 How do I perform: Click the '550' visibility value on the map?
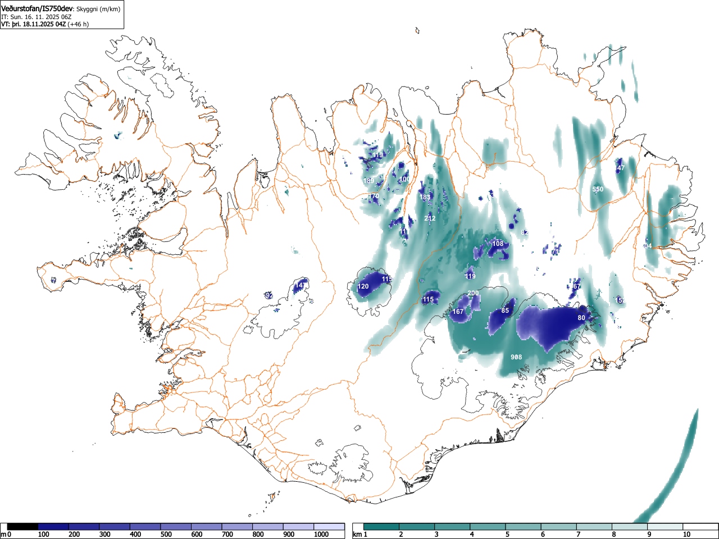click(x=598, y=190)
